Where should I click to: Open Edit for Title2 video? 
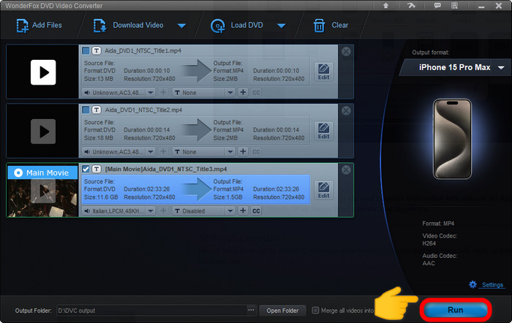pyautogui.click(x=323, y=131)
